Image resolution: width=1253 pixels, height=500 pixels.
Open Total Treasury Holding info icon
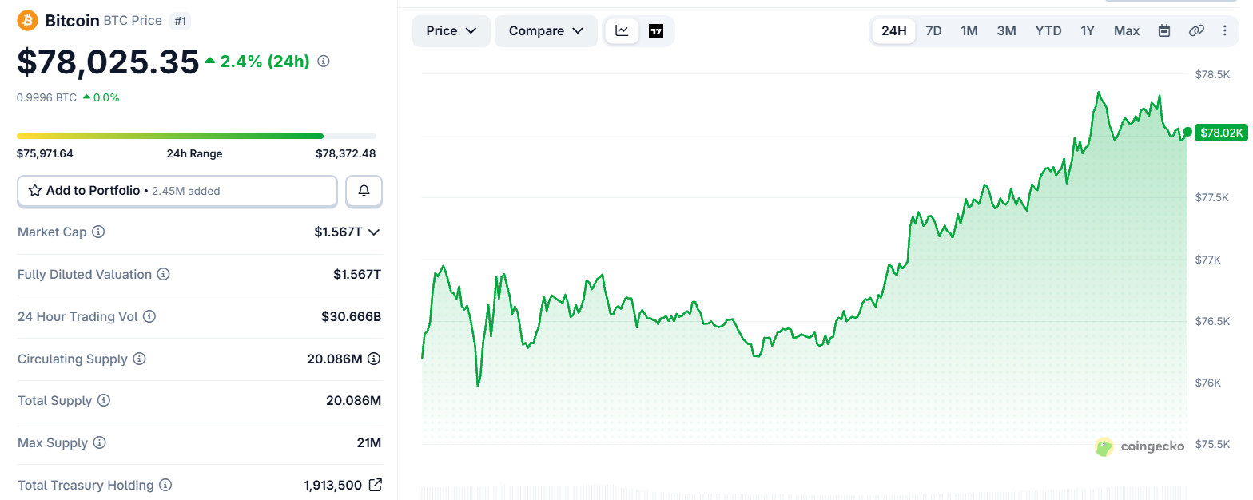click(165, 486)
